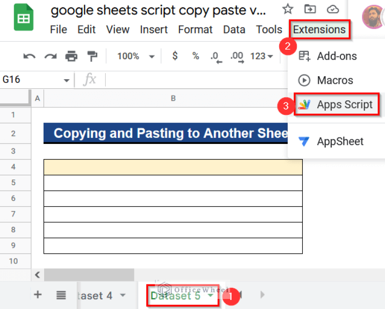Select row 1 header
Image resolution: width=385 pixels, height=309 pixels.
tap(13, 115)
